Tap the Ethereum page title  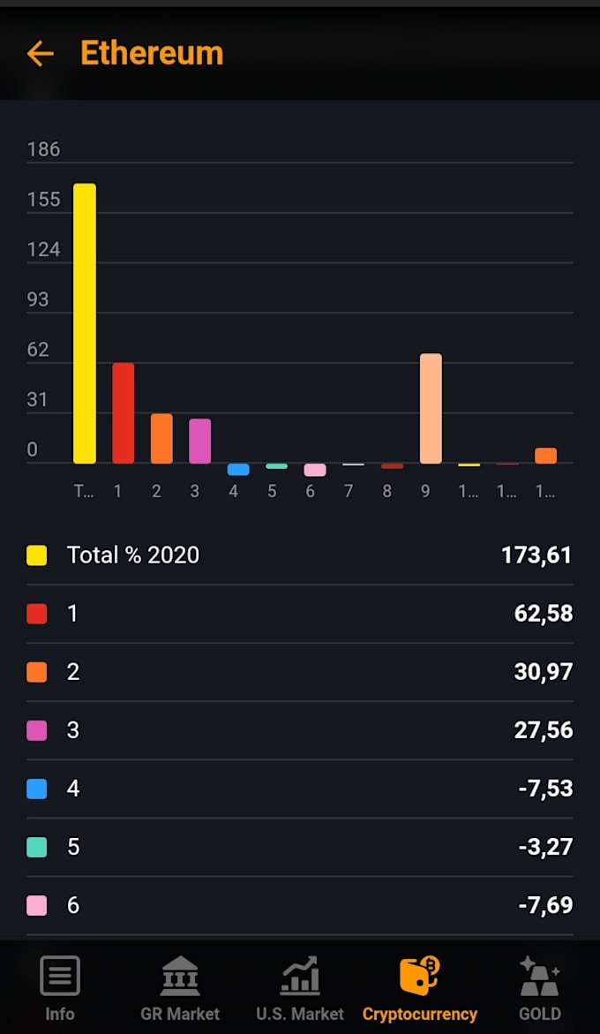(x=152, y=54)
